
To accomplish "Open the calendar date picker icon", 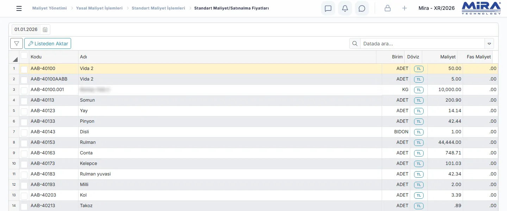I will (45, 30).
